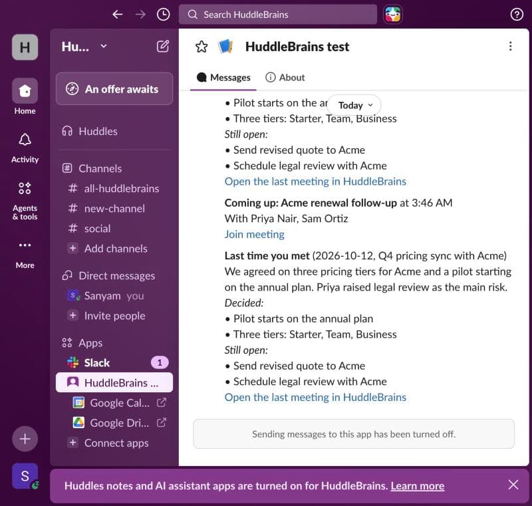
Task: Open the An offer awaits banner
Action: [114, 89]
